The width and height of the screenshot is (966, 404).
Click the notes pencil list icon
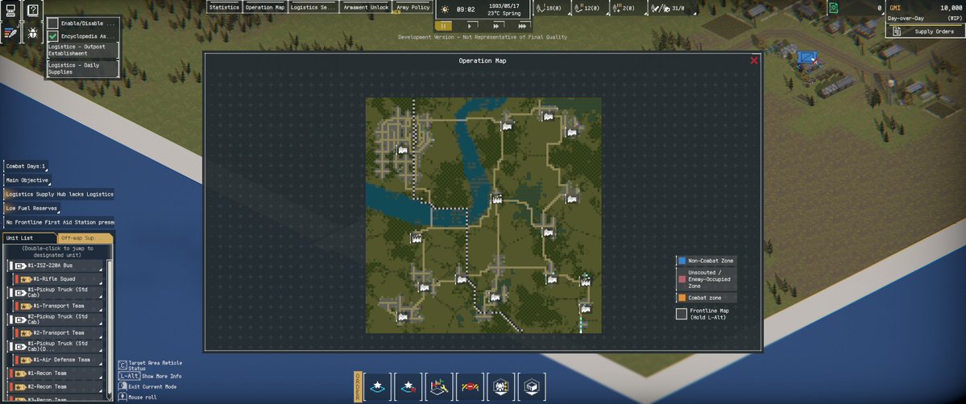point(10,33)
